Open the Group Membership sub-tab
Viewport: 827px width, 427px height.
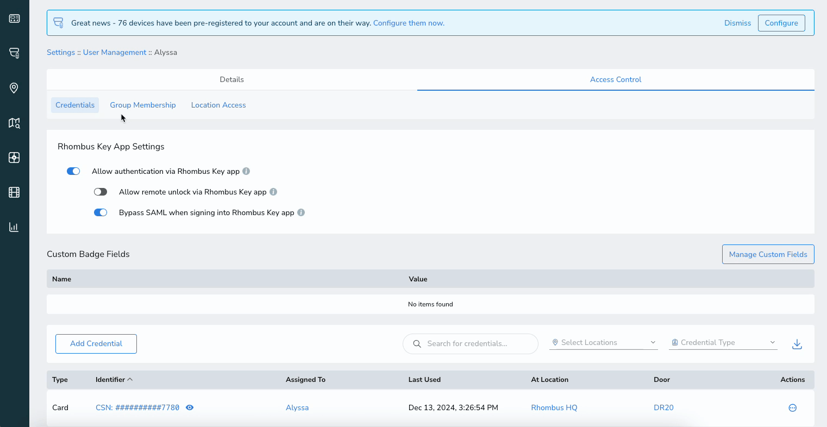(143, 105)
